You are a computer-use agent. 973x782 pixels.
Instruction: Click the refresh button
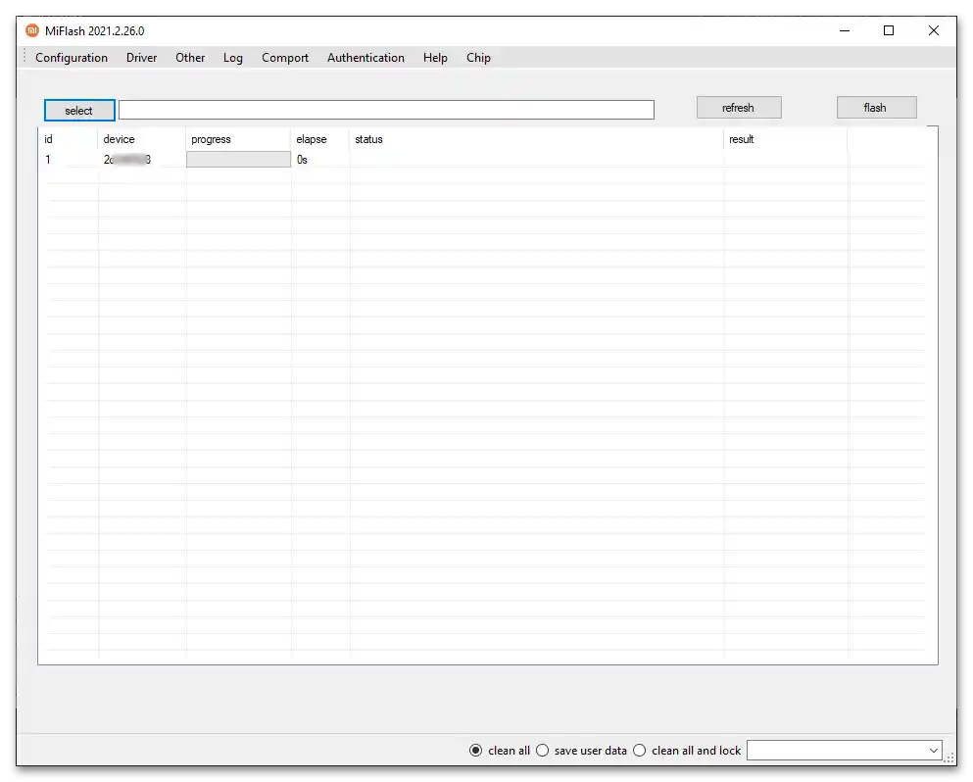[739, 108]
